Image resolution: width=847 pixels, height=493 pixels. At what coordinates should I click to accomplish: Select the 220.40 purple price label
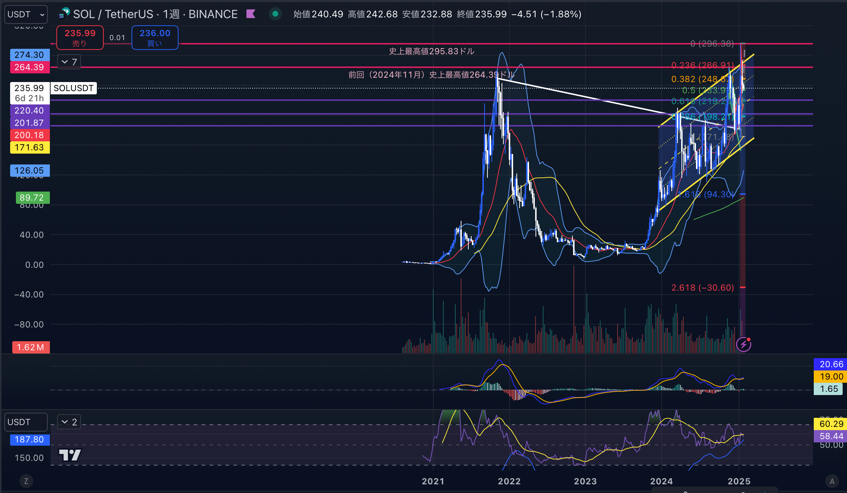click(30, 111)
